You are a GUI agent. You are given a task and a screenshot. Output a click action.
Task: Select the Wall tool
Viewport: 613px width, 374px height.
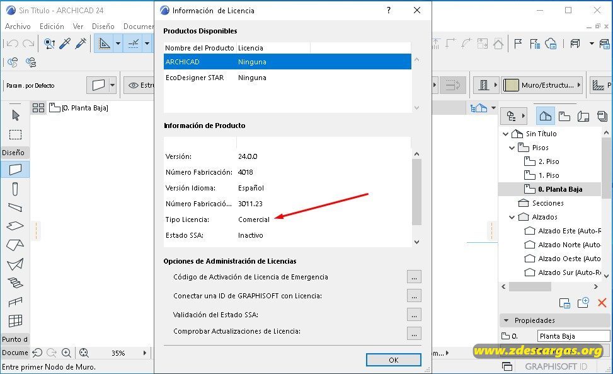click(15, 170)
